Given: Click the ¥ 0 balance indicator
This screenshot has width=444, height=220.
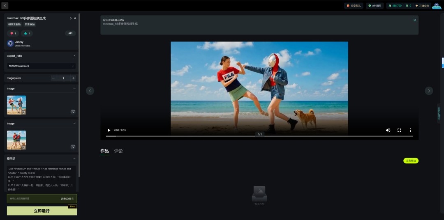Looking at the screenshot, I should coord(409,6).
